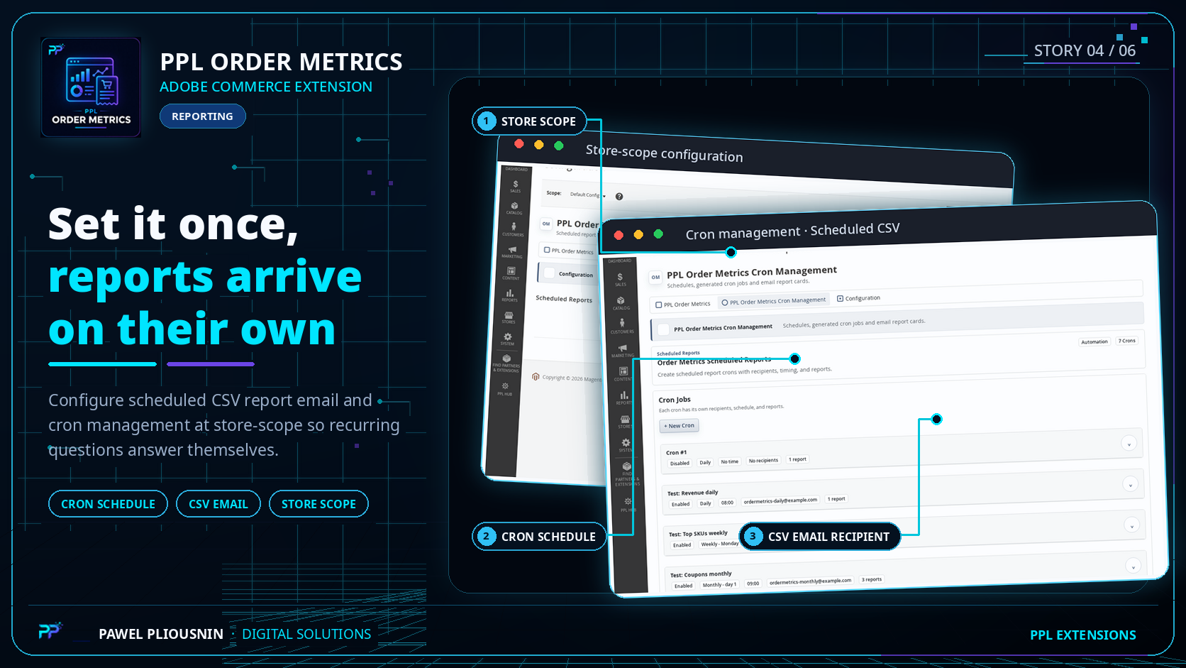Open Sales icon in Cron management window sidebar

(621, 279)
